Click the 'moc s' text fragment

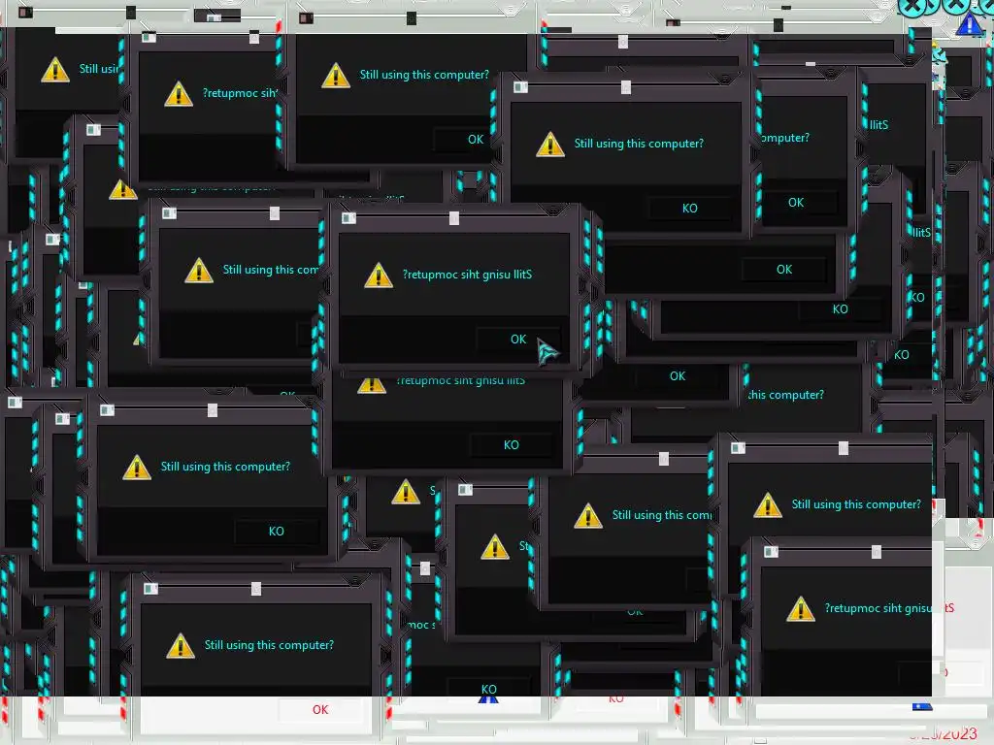(x=421, y=626)
